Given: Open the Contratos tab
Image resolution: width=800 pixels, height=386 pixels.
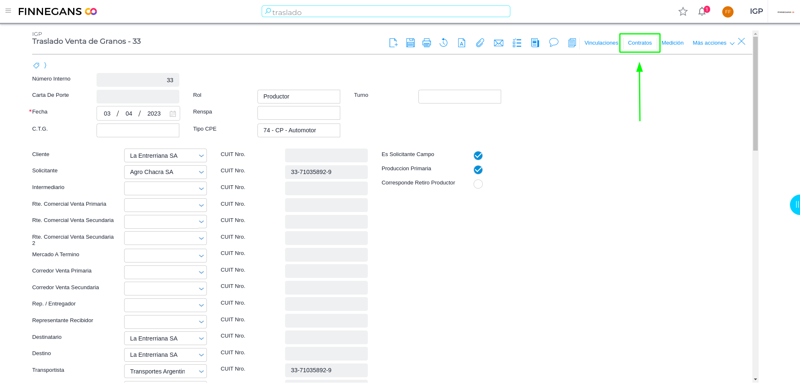Looking at the screenshot, I should [x=639, y=43].
